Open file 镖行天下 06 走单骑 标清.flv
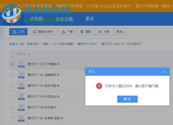173x125 pixels. [x=45, y=118]
